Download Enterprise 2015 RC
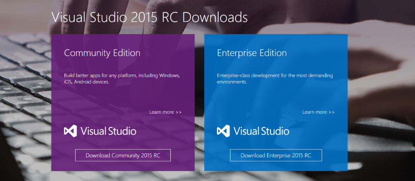This screenshot has height=181, width=415. click(x=276, y=155)
